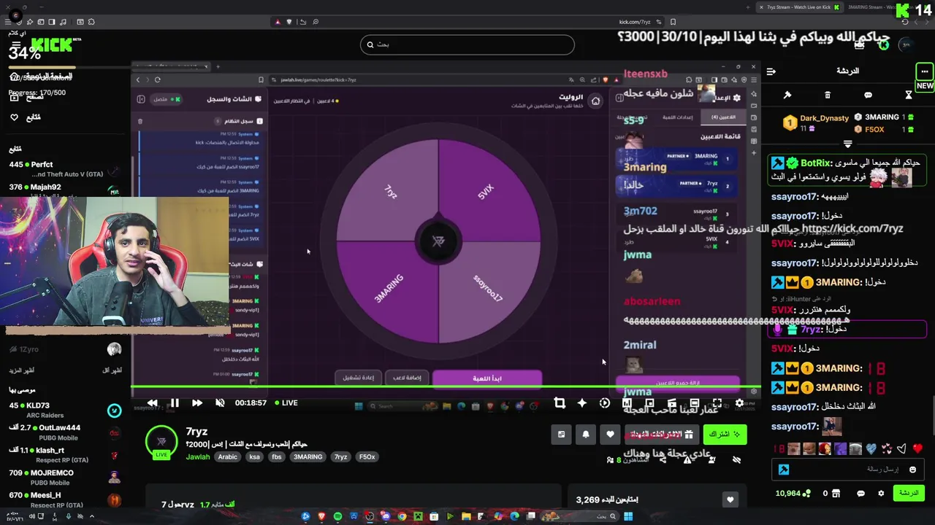Rewind the stream with the back button
This screenshot has width=935, height=525.
[x=152, y=402]
